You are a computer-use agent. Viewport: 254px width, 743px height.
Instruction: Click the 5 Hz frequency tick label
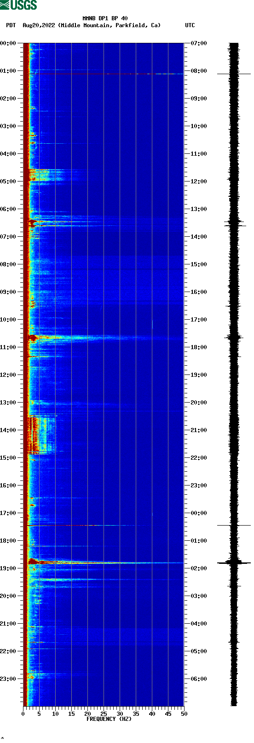coord(39,714)
